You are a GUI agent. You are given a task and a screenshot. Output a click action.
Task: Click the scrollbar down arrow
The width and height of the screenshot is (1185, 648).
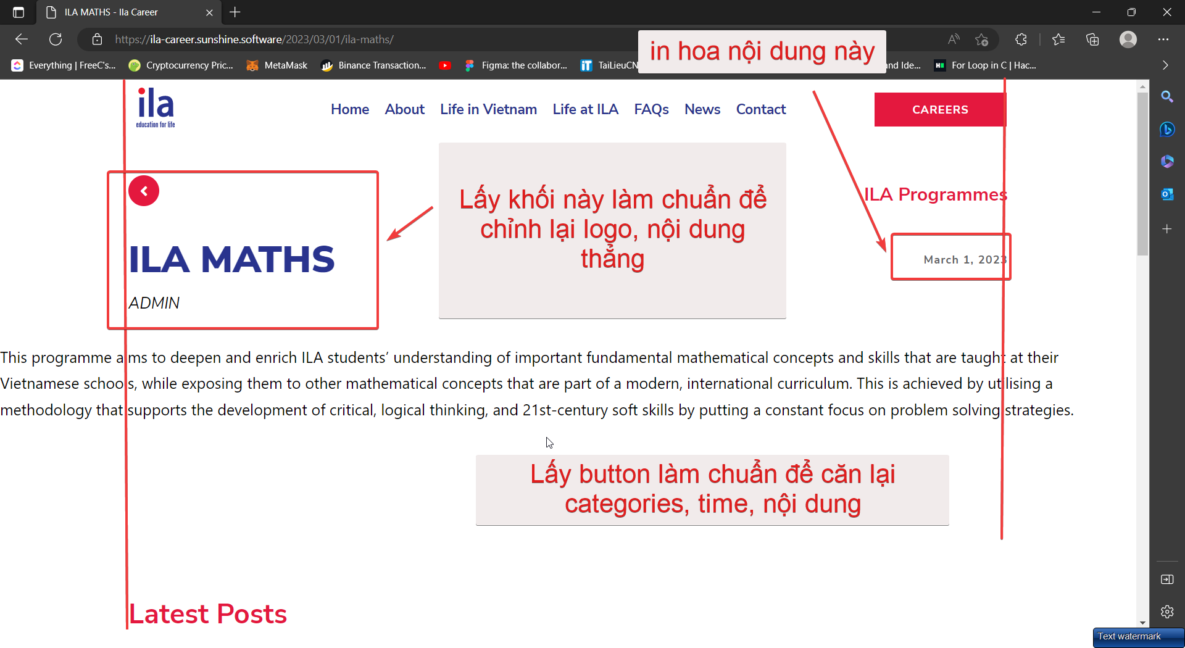(1143, 623)
